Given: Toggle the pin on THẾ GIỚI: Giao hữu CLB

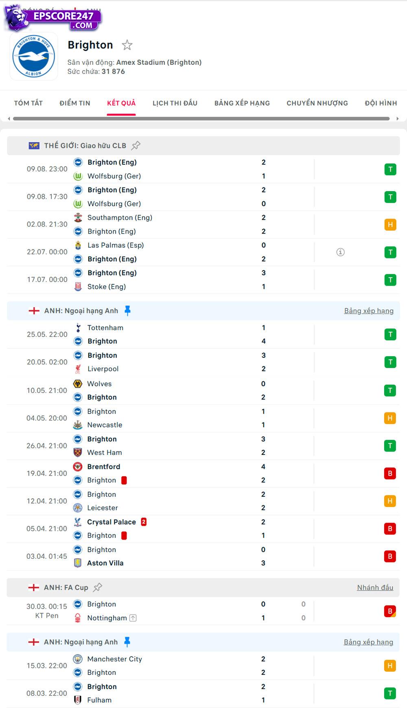Looking at the screenshot, I should click(136, 145).
